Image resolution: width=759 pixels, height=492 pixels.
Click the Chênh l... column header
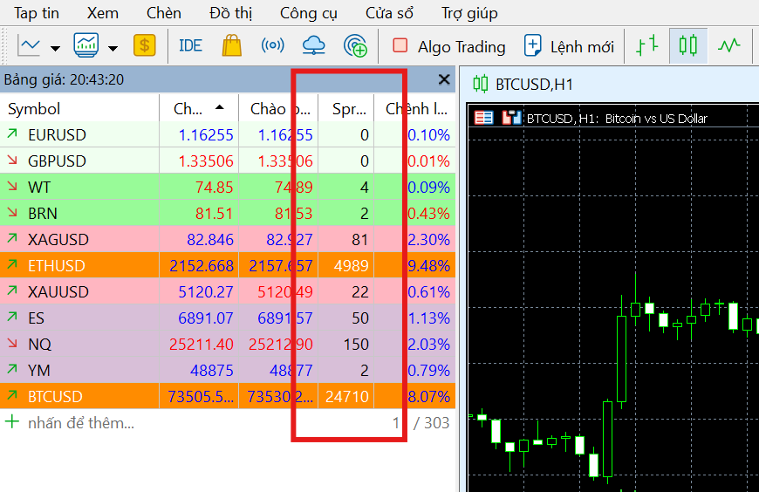[415, 109]
